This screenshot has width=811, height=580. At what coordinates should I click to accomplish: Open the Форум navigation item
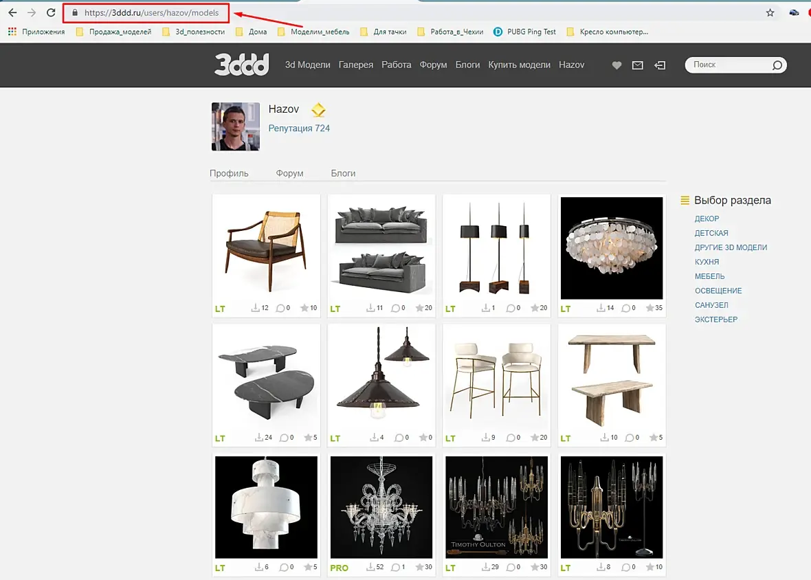pos(433,65)
